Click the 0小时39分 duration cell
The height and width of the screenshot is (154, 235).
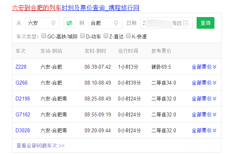pos(130,83)
